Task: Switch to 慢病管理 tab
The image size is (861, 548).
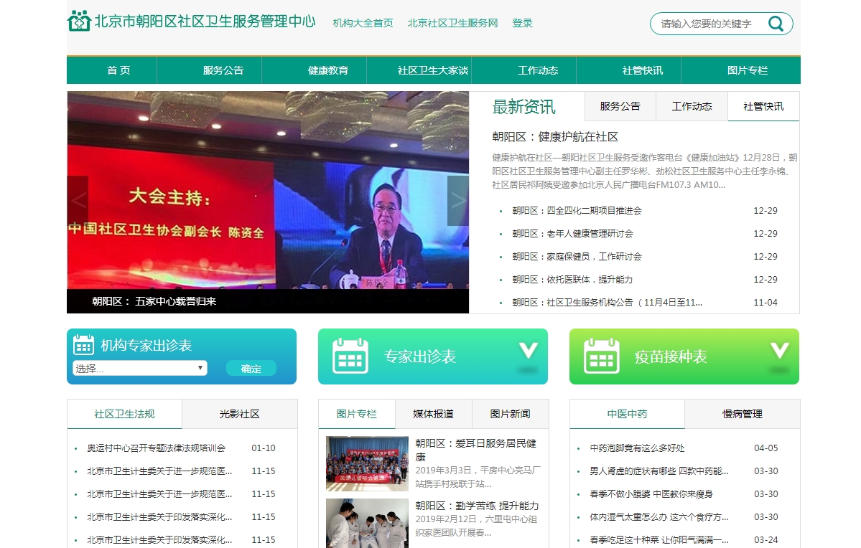Action: point(742,414)
